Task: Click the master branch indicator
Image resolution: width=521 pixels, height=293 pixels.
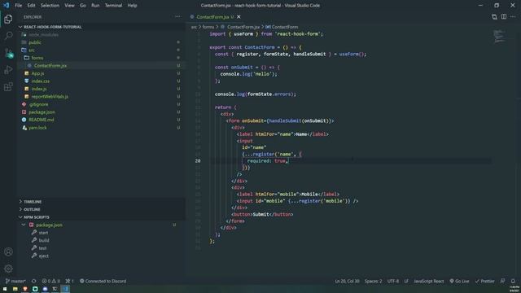Action: coord(15,281)
